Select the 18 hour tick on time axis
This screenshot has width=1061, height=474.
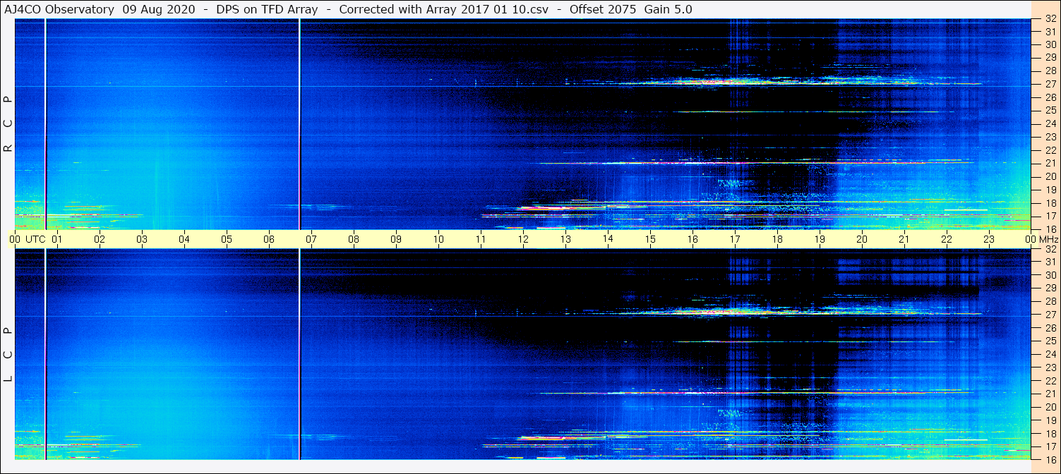[777, 239]
